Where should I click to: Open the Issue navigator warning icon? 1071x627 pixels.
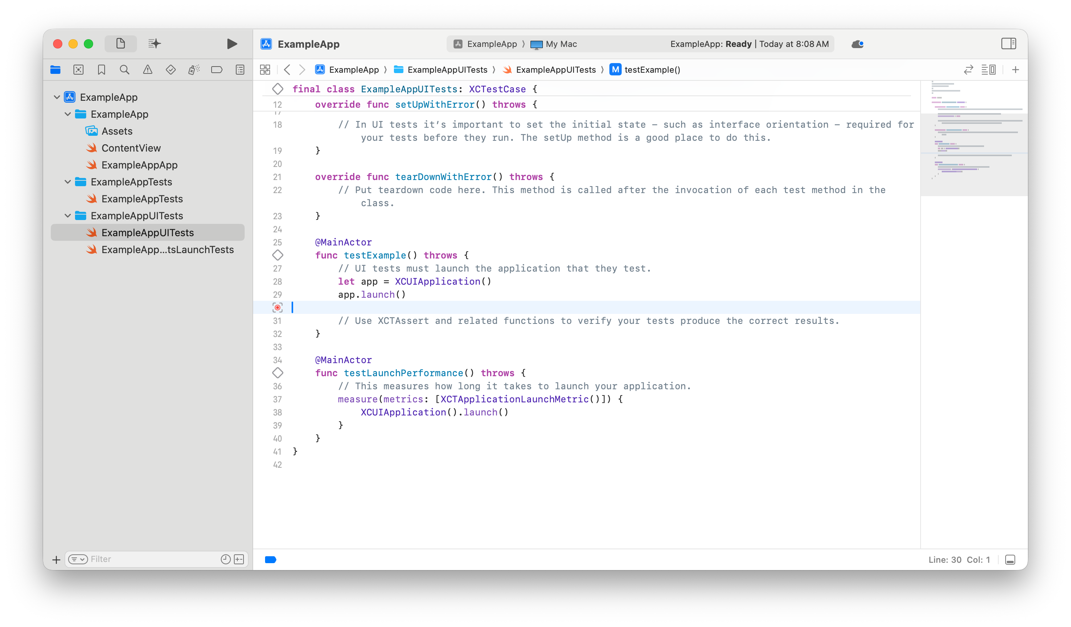tap(147, 70)
